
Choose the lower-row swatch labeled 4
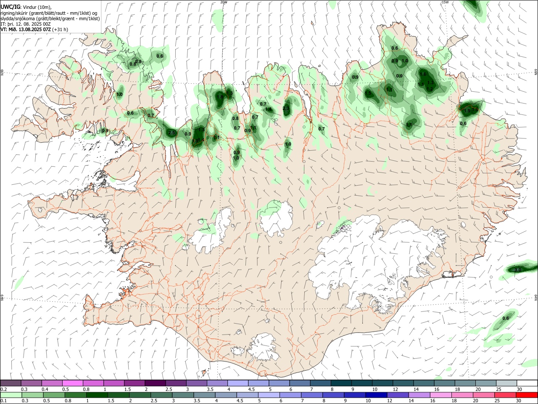click(x=226, y=395)
